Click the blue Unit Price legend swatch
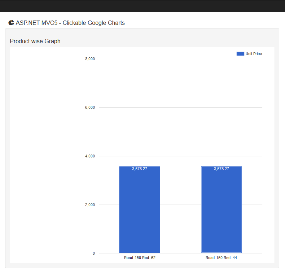285x272 pixels. (240, 54)
